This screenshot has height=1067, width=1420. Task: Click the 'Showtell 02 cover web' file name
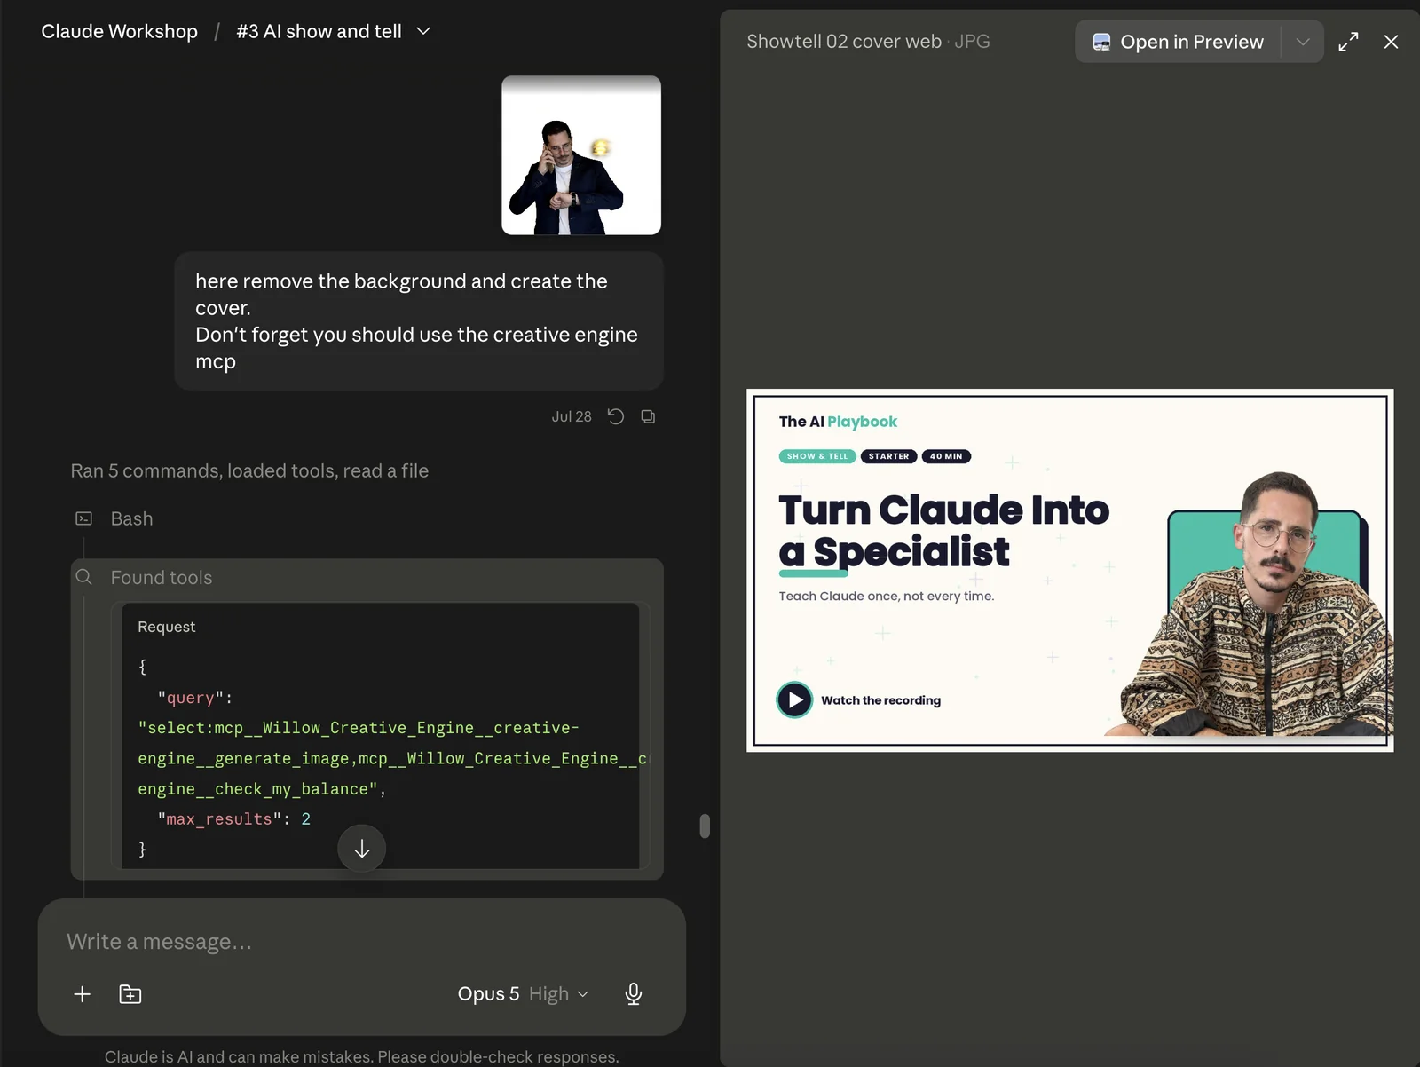coord(843,42)
